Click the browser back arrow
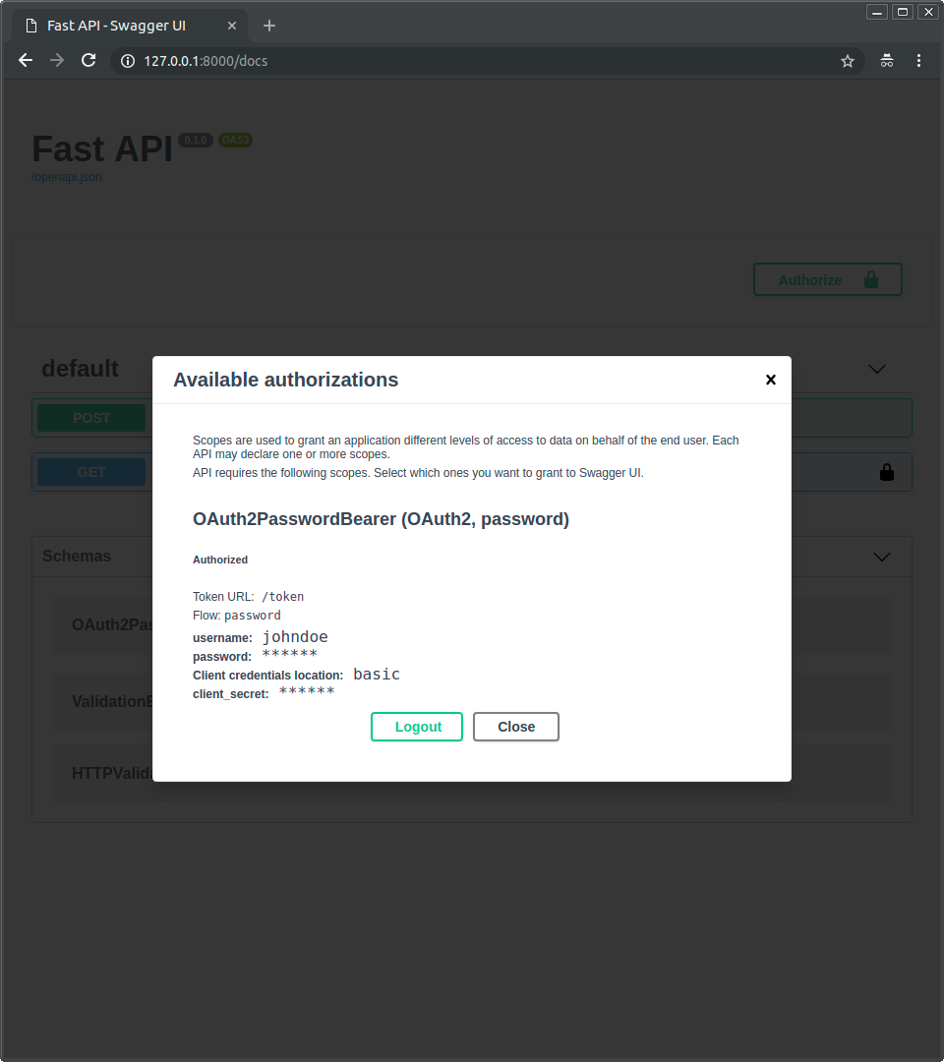 point(26,61)
